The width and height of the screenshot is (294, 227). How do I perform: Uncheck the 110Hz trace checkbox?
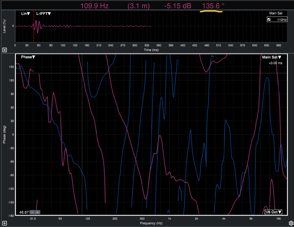(269, 20)
